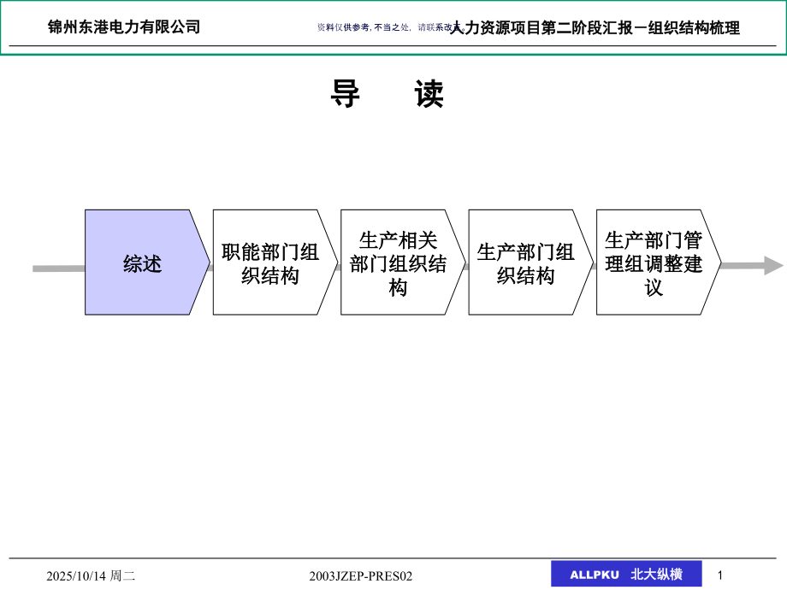Click the green footer bar

(x=393, y=556)
